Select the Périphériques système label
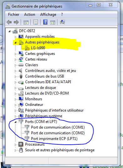 [x=44, y=116]
